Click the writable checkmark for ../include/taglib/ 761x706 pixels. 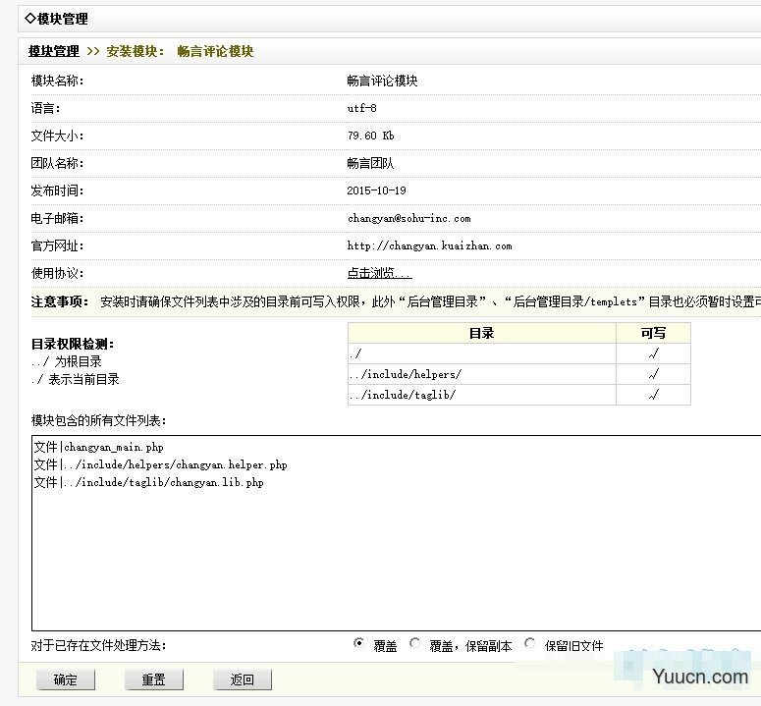click(x=653, y=395)
